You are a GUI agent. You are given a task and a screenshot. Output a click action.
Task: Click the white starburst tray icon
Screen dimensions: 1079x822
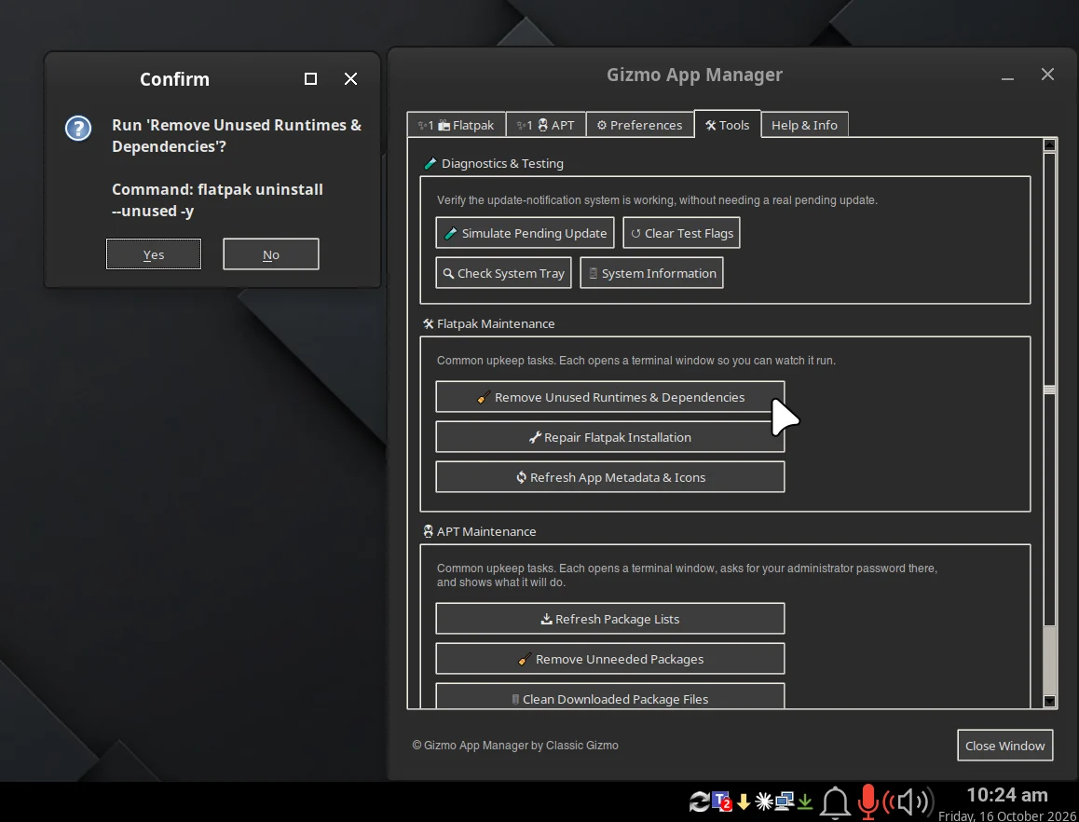pyautogui.click(x=764, y=801)
